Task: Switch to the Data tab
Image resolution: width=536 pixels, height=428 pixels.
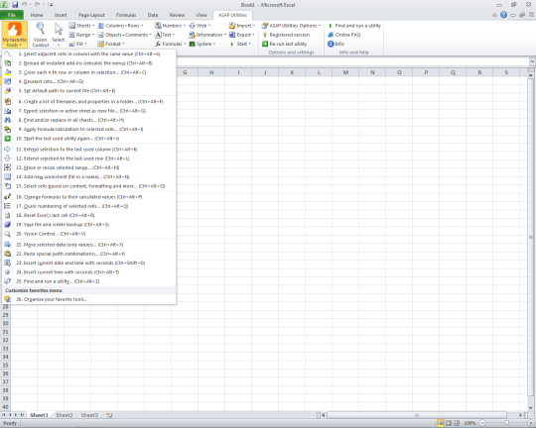Action: click(x=153, y=15)
